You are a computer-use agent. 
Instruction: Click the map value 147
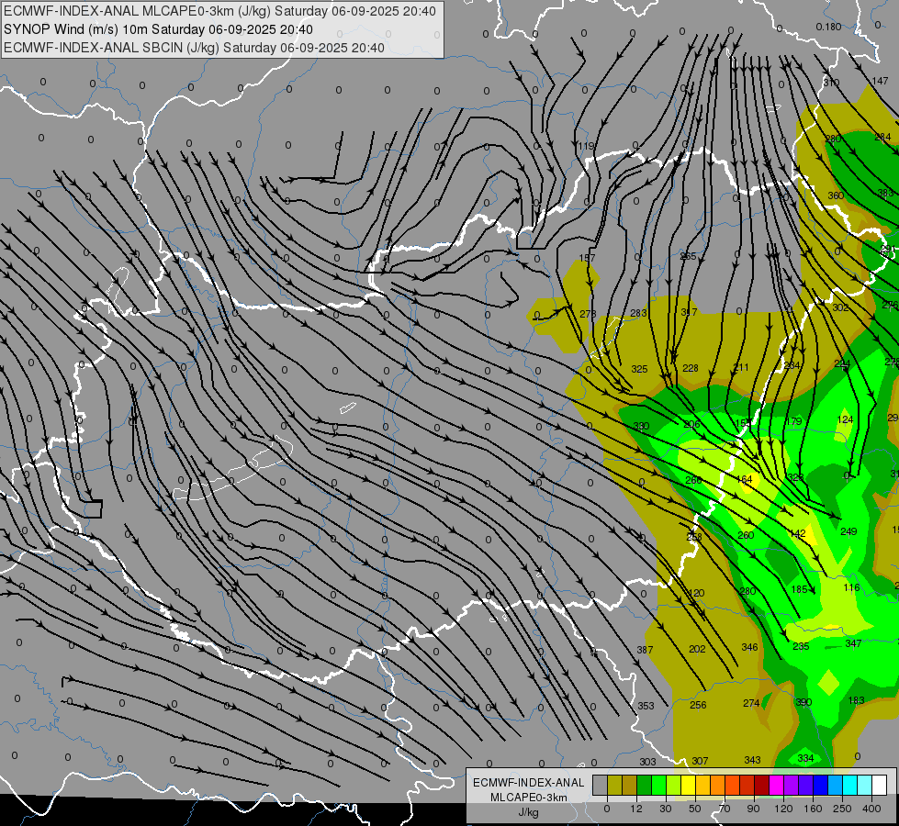[880, 82]
